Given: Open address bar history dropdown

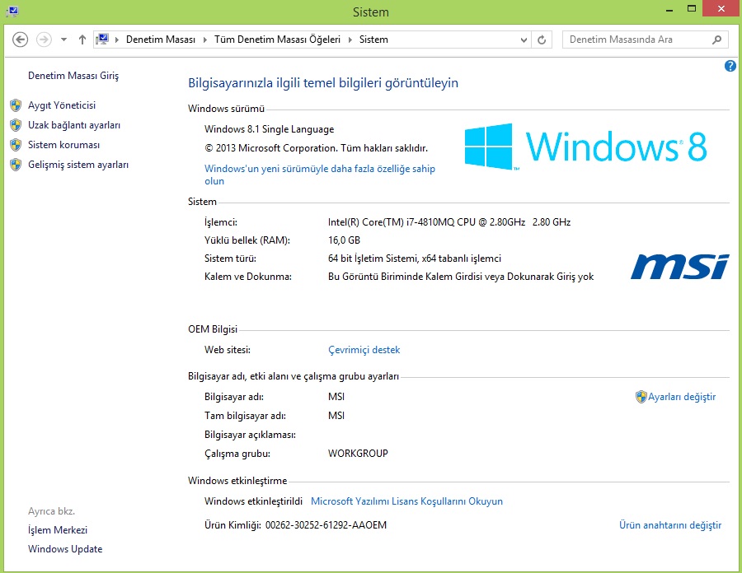Looking at the screenshot, I should click(524, 40).
